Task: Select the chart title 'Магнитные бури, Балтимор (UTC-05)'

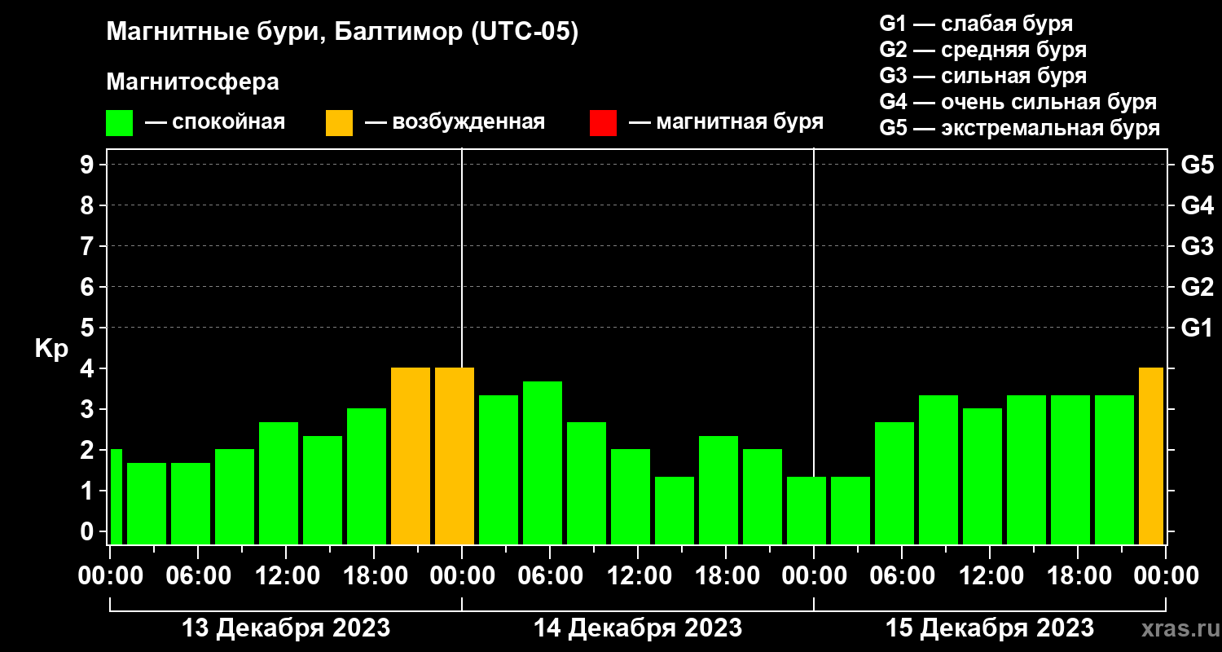Action: [x=342, y=33]
